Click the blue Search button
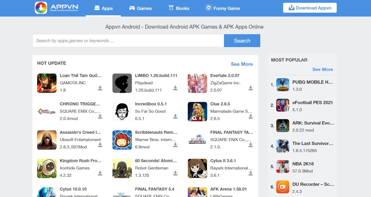 (x=242, y=41)
